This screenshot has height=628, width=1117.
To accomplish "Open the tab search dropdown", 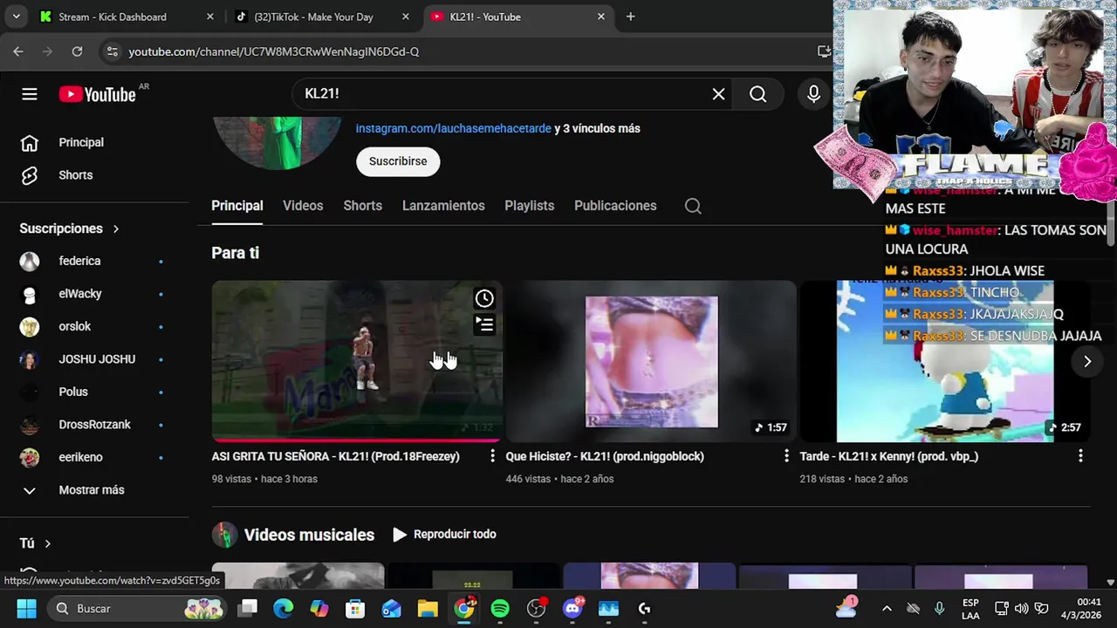I will click(x=16, y=17).
